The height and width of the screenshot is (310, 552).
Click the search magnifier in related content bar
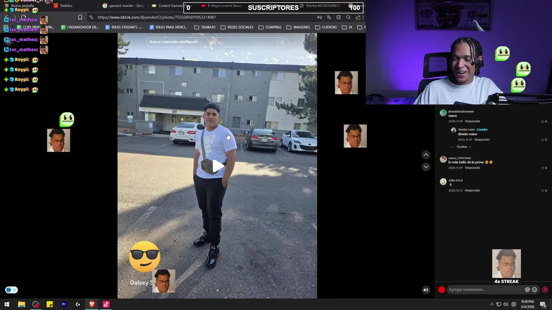coord(282,42)
